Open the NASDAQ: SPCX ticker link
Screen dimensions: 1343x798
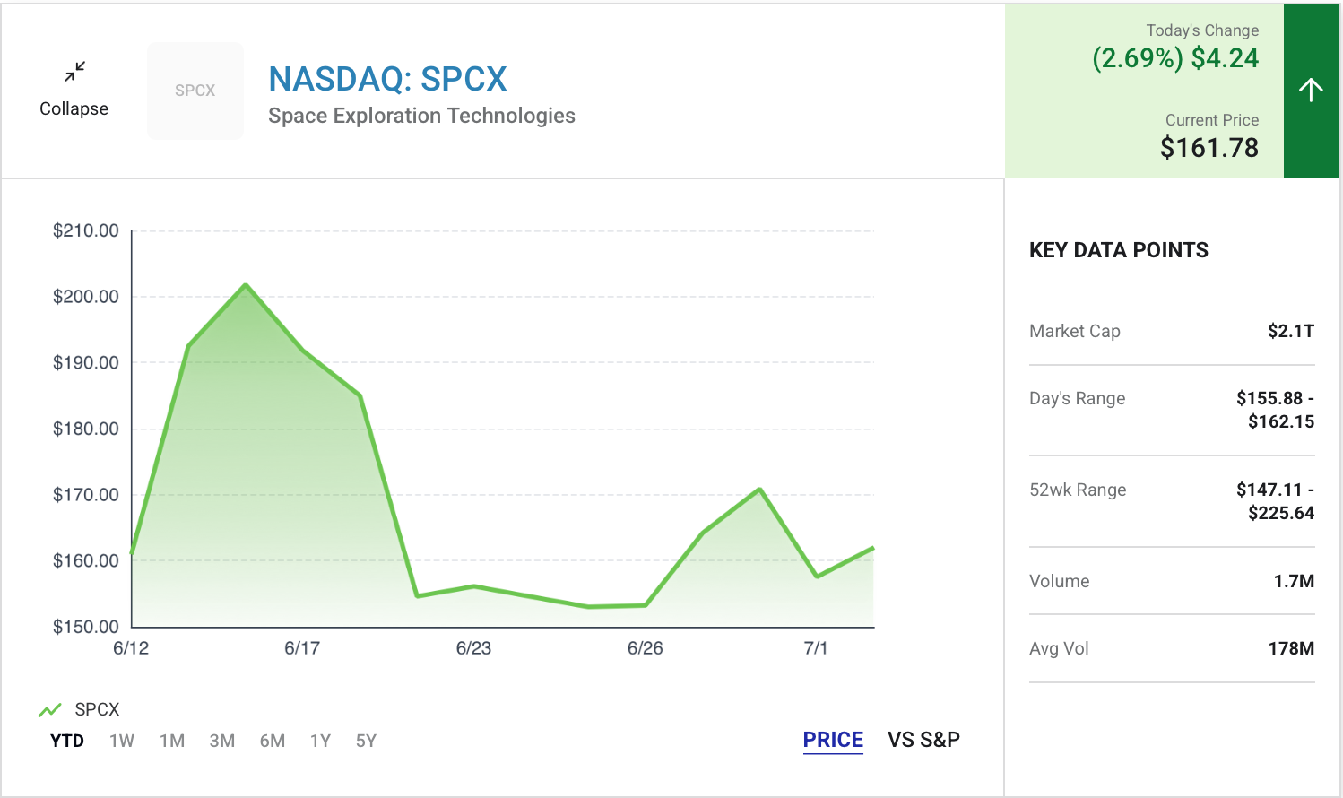(387, 79)
